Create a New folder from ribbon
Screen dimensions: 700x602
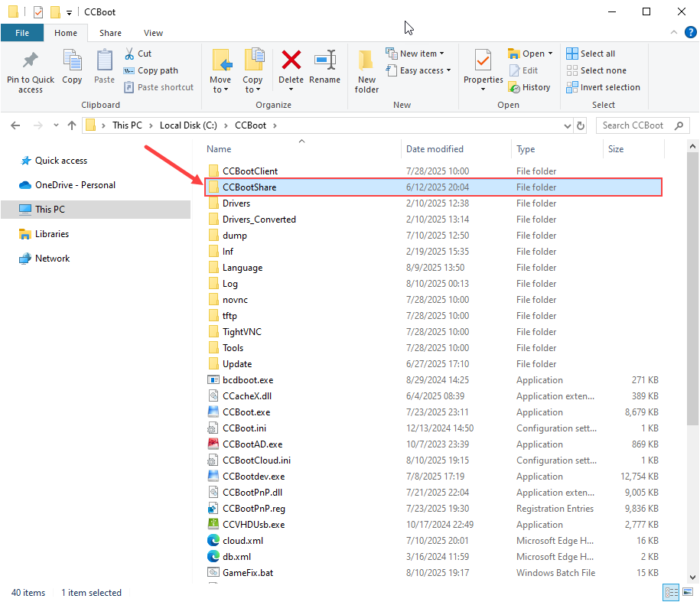366,61
